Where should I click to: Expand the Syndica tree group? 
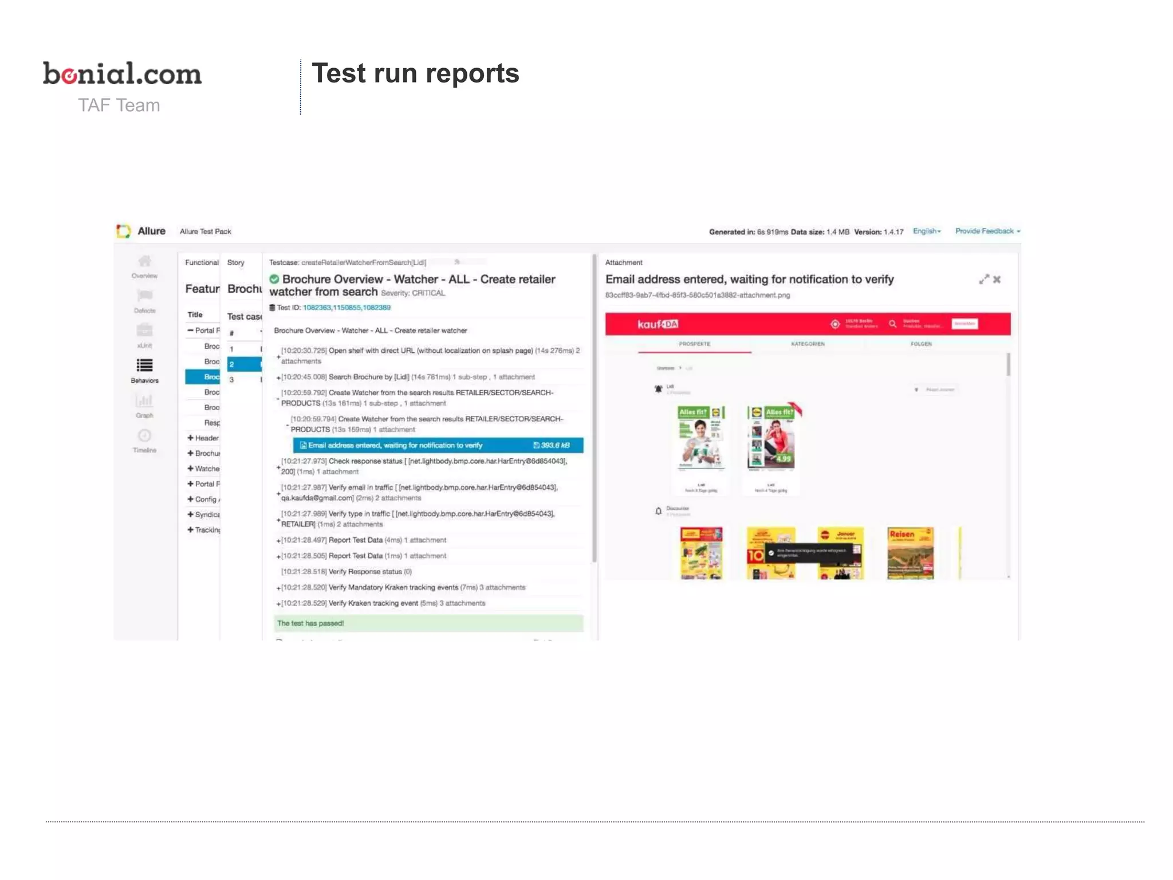pyautogui.click(x=190, y=514)
